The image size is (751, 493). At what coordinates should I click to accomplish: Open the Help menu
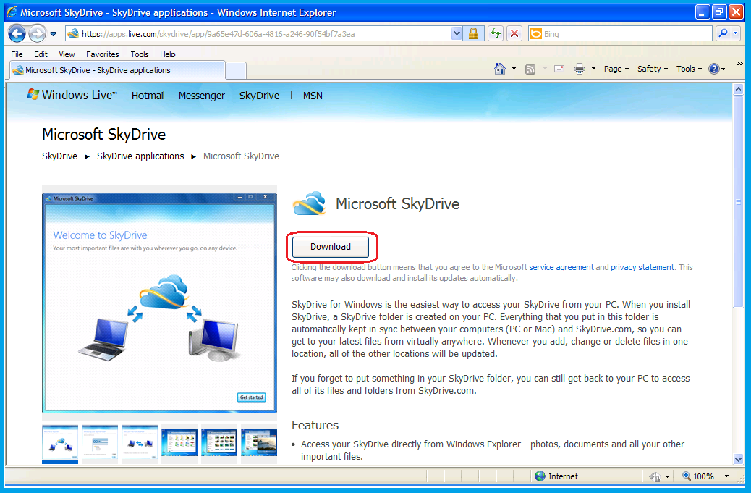pyautogui.click(x=168, y=54)
